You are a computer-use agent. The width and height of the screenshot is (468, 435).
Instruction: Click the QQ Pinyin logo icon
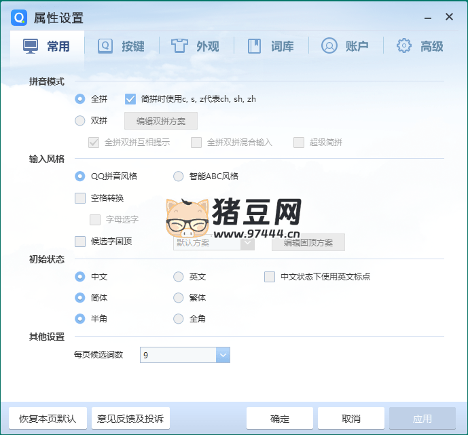point(19,18)
